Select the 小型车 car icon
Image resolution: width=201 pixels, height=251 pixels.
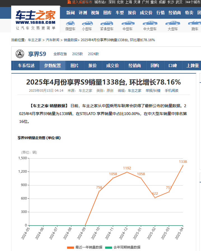point(87,24)
